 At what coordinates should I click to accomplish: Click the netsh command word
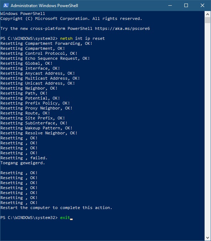(x=66, y=38)
